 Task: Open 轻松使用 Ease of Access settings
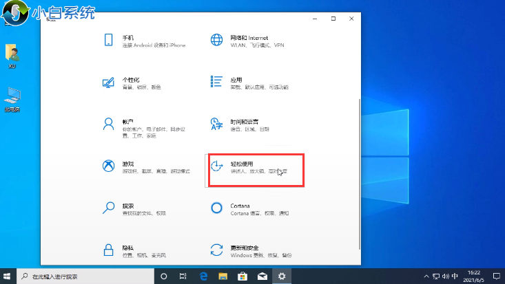click(255, 169)
